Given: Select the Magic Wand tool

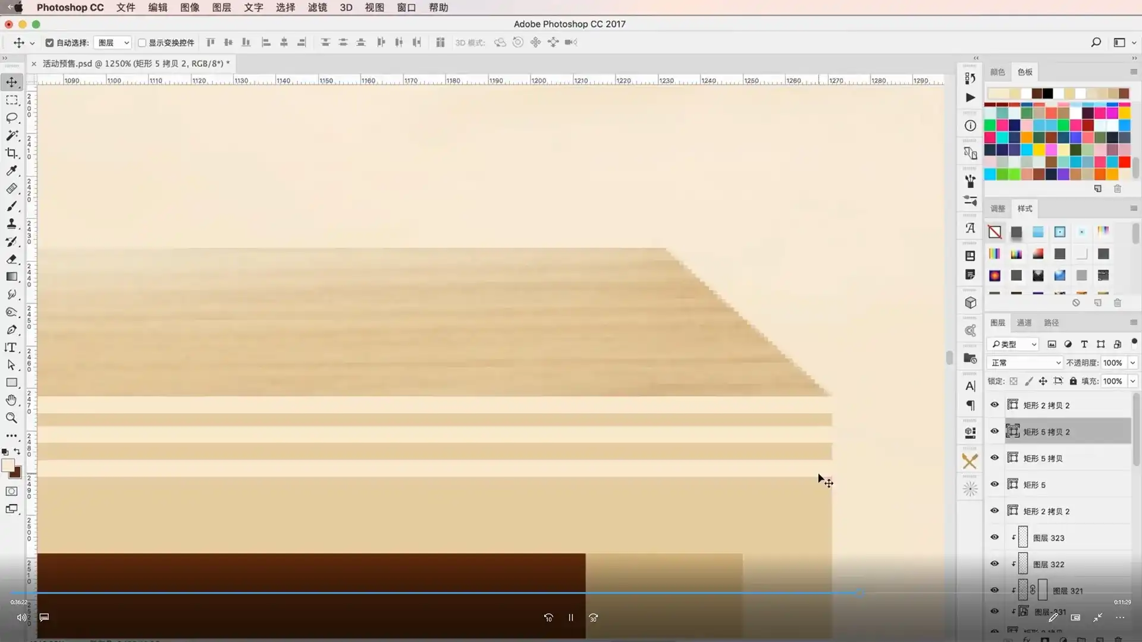Looking at the screenshot, I should pos(11,136).
